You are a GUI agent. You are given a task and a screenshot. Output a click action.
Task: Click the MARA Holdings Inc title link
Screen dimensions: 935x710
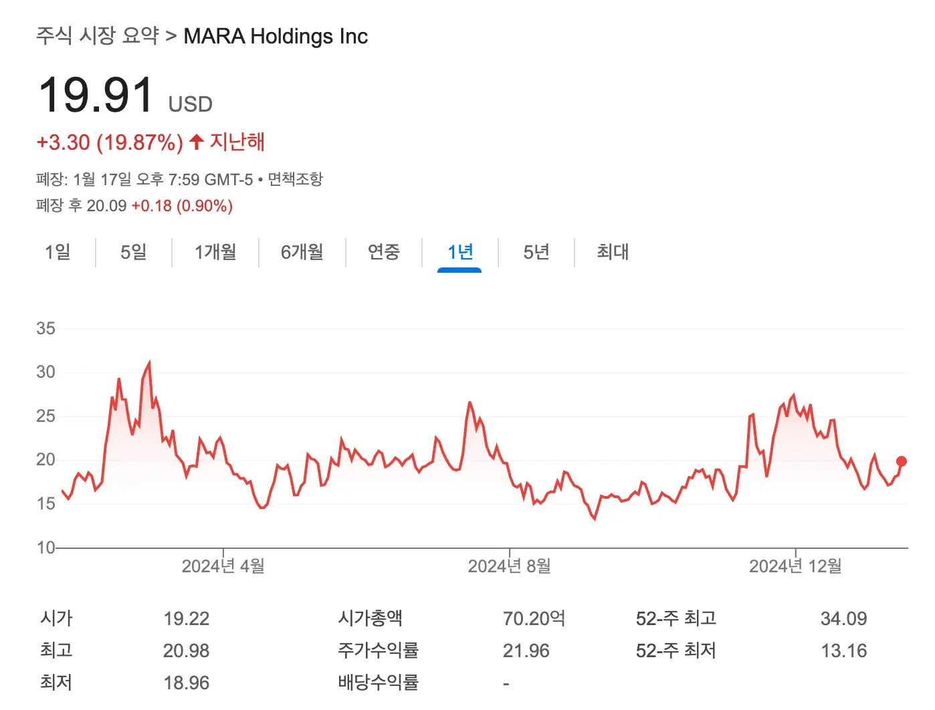tap(275, 36)
